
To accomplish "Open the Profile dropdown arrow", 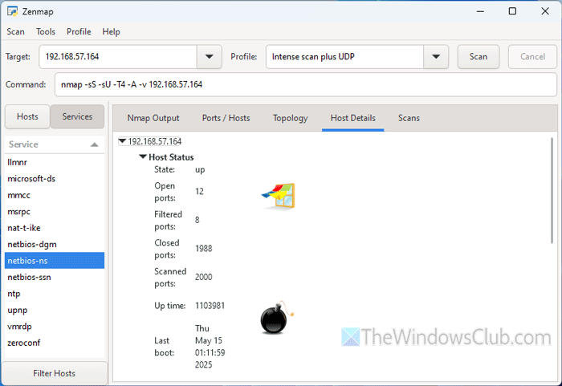I will coord(436,57).
